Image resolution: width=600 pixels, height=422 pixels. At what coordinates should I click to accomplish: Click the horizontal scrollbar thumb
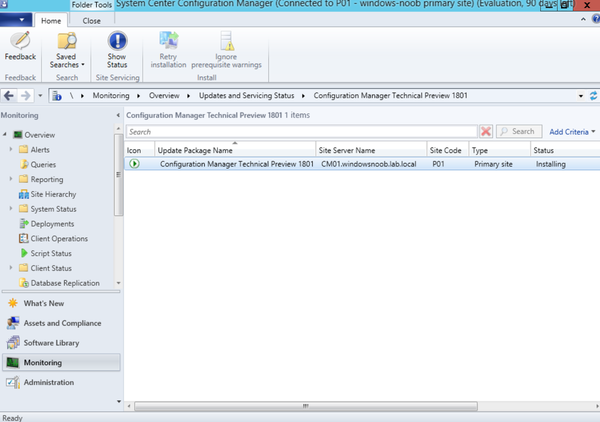pos(306,406)
